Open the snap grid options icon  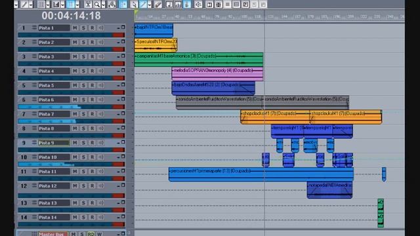coord(41,5)
